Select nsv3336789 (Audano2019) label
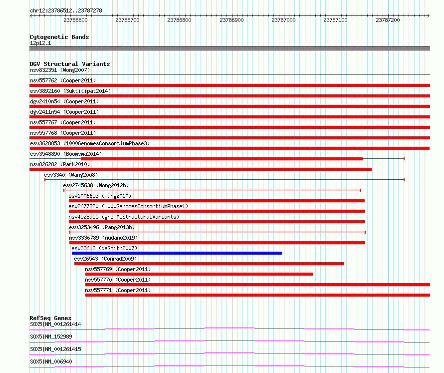Screen dimensions: 444x373 103,238
